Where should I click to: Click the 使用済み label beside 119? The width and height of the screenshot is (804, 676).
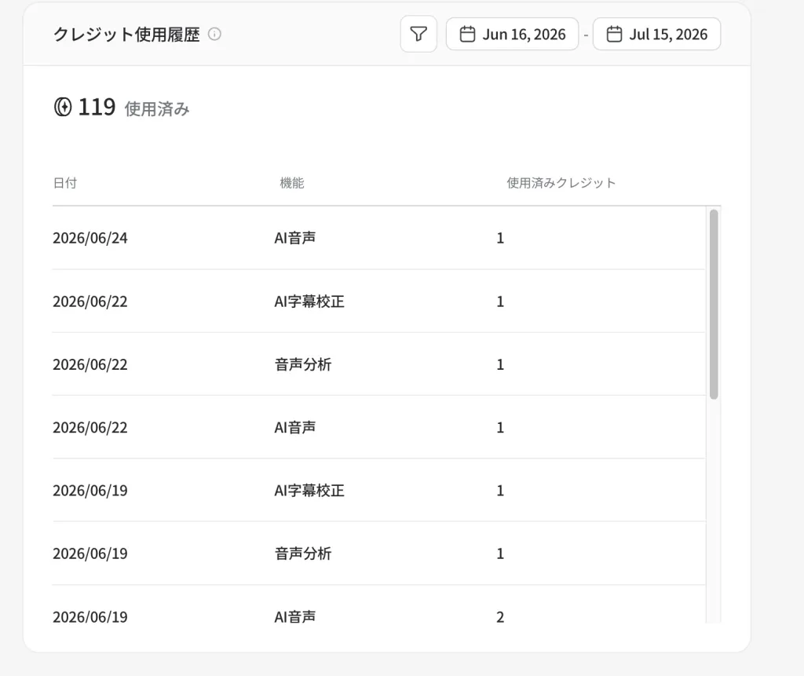157,109
